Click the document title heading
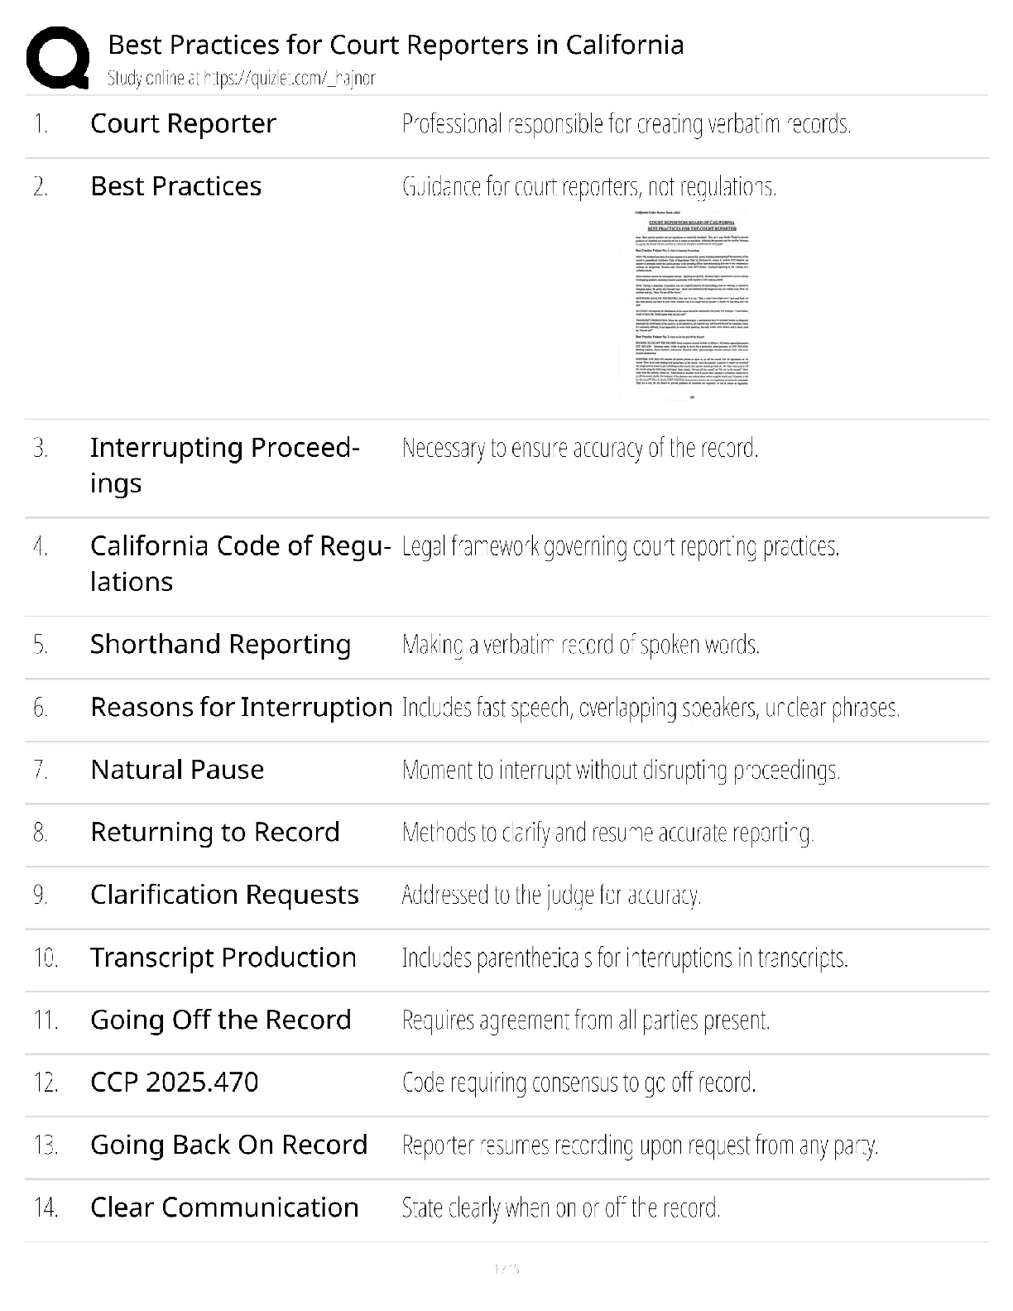Screen dimensions: 1013x1311 point(396,45)
